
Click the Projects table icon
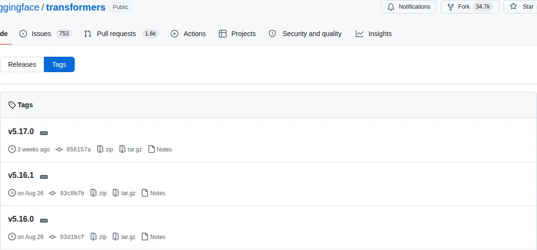[223, 34]
